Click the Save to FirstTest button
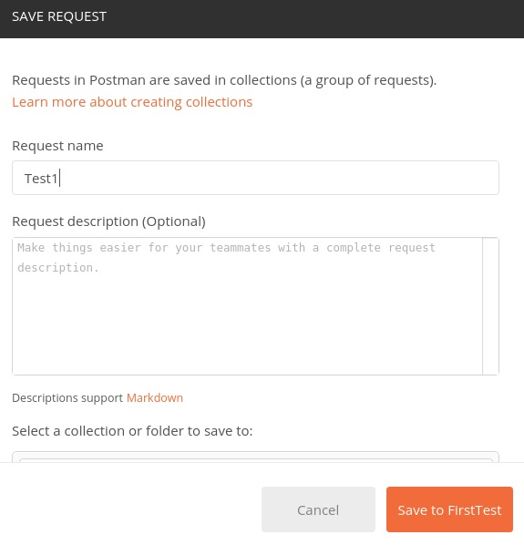 pyautogui.click(x=449, y=509)
